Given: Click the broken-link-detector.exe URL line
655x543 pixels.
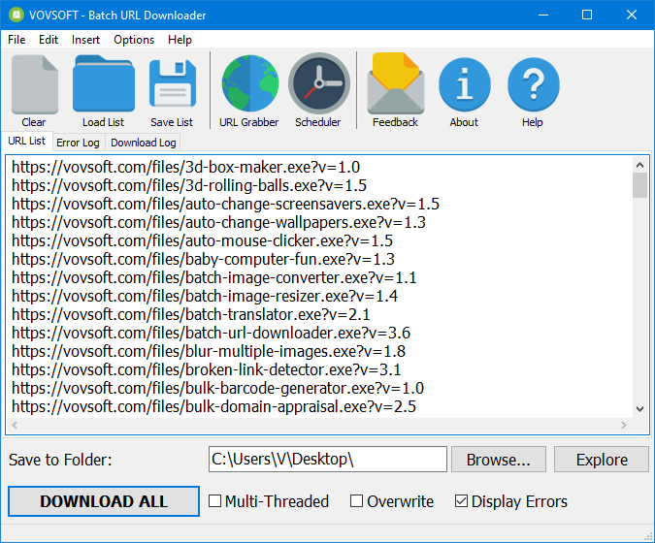Looking at the screenshot, I should point(207,369).
